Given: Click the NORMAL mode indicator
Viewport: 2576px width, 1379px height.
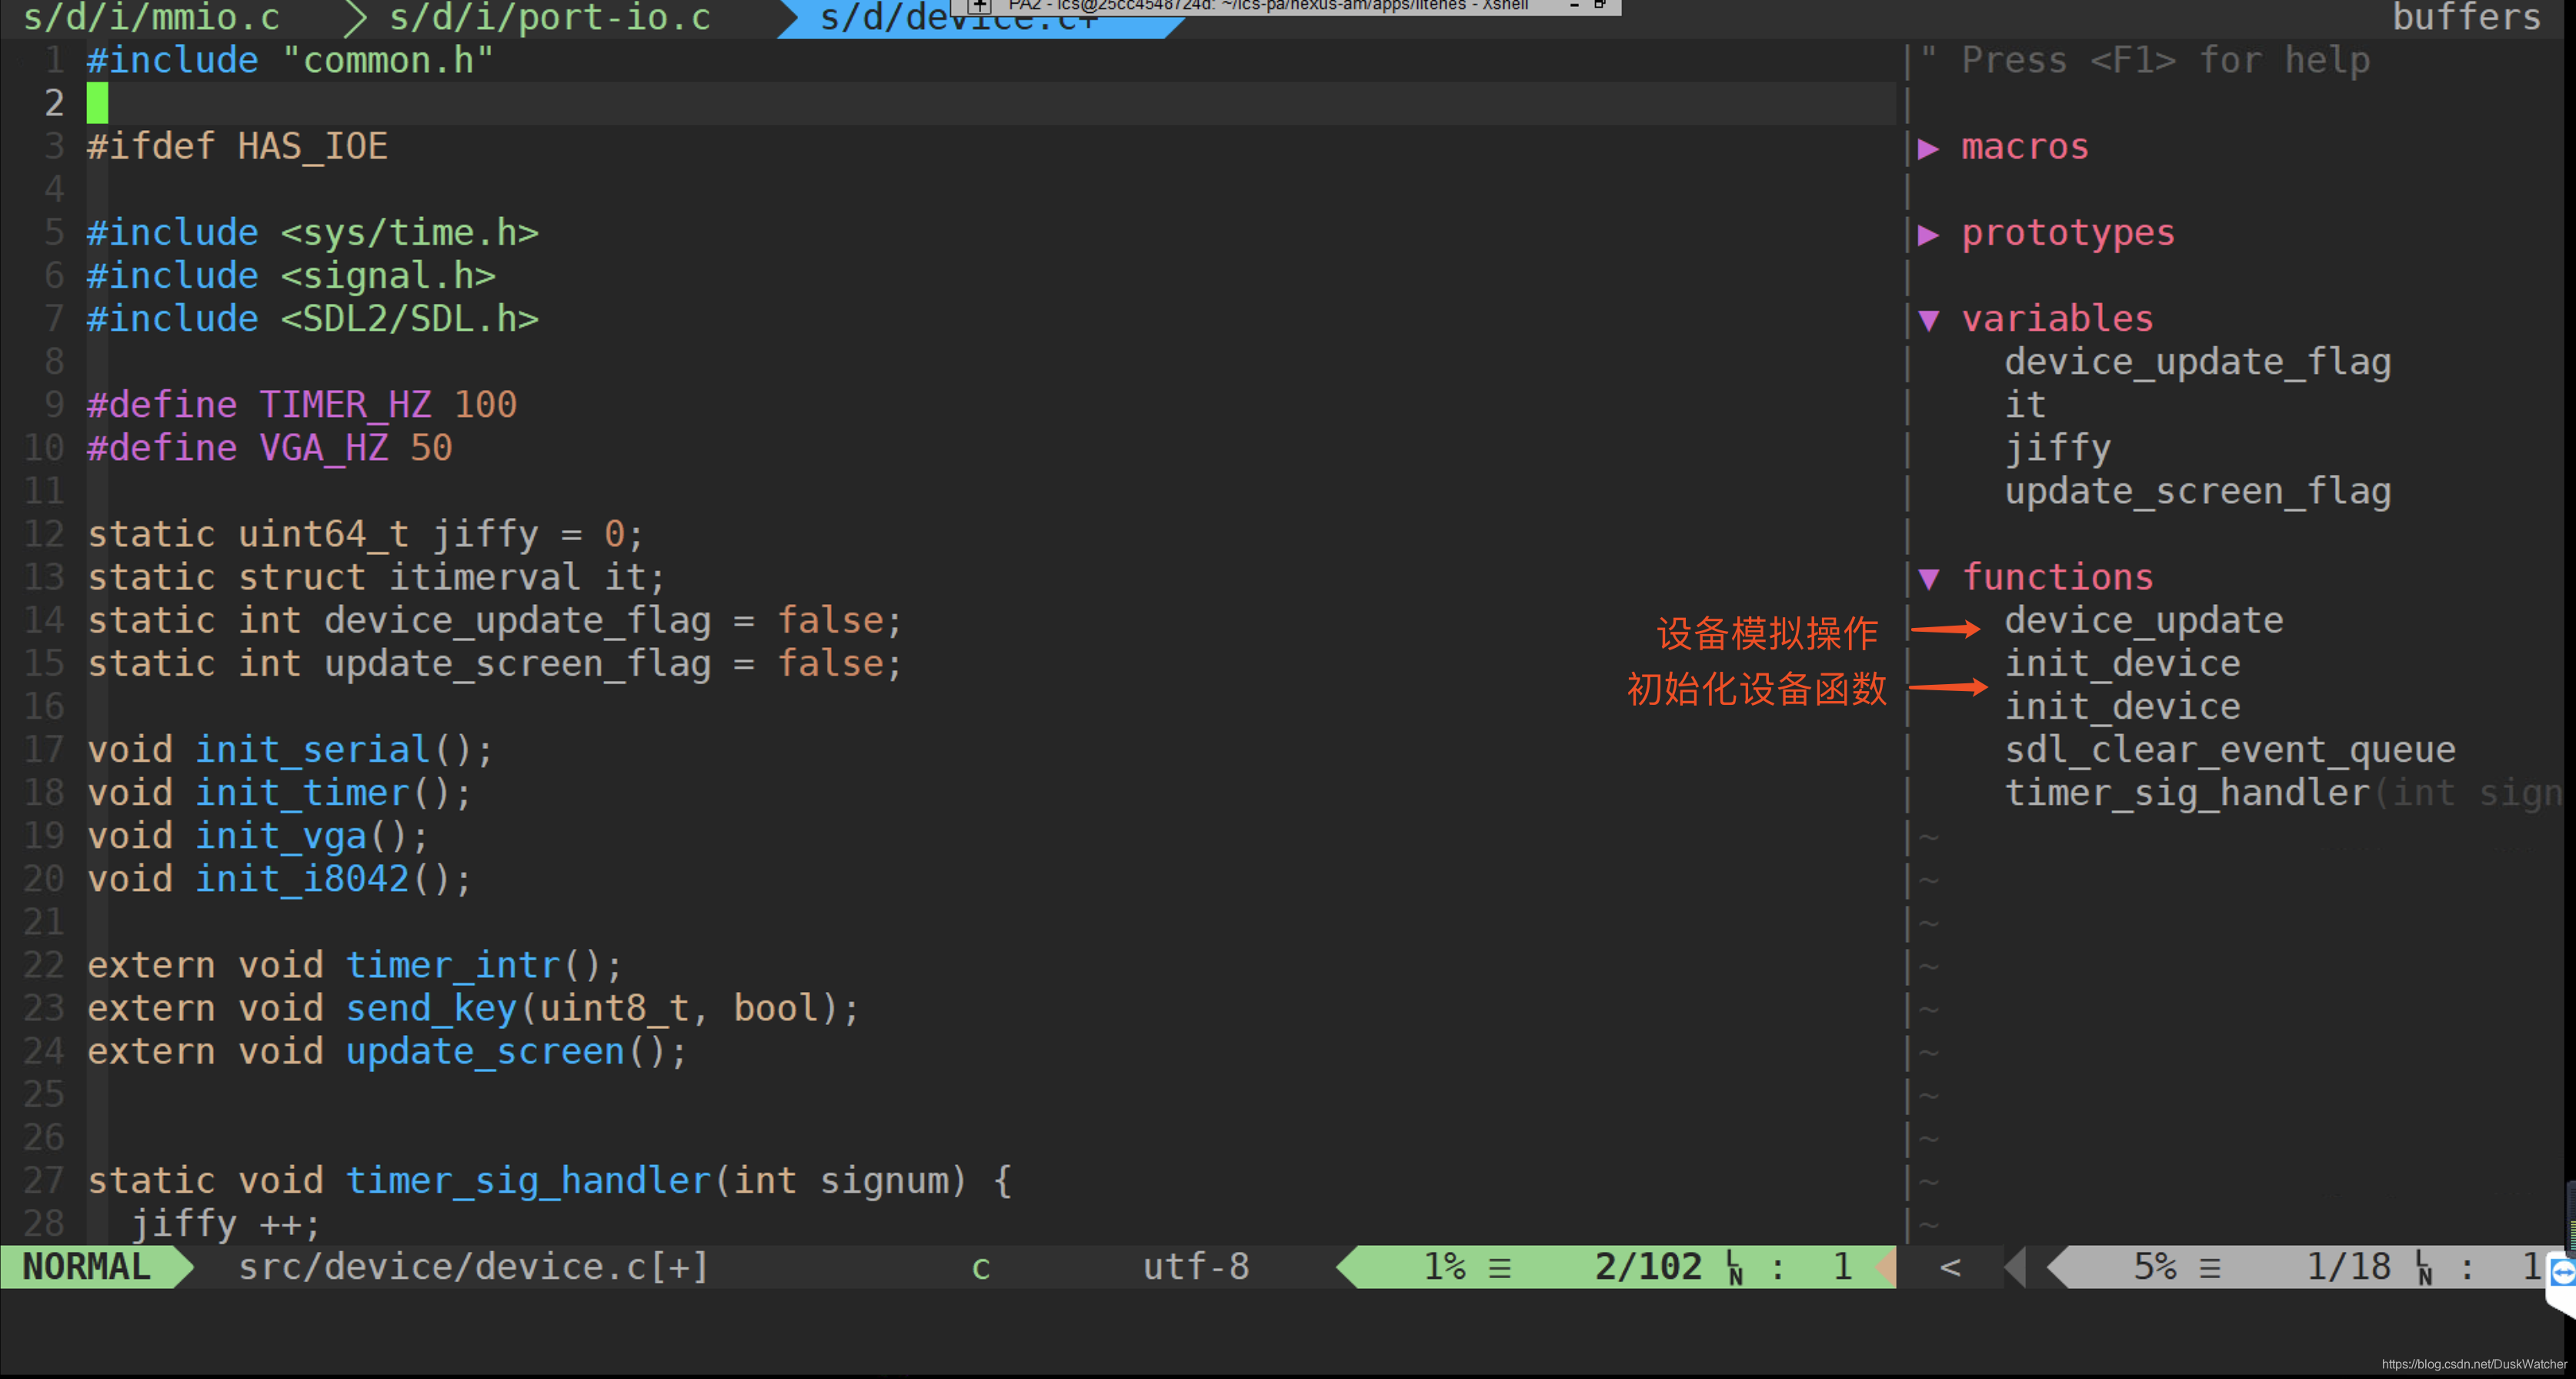Looking at the screenshot, I should click(x=87, y=1267).
